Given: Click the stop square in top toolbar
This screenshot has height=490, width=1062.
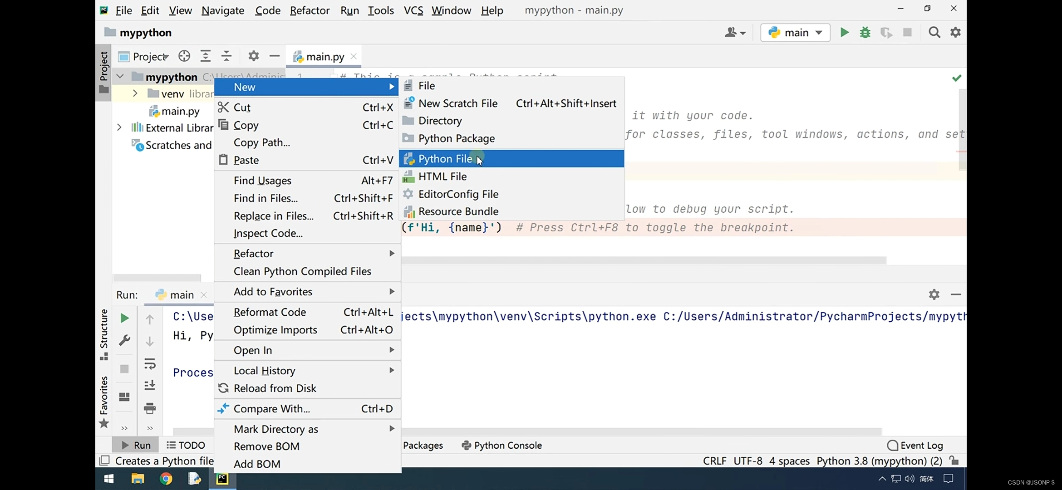Looking at the screenshot, I should pyautogui.click(x=907, y=33).
